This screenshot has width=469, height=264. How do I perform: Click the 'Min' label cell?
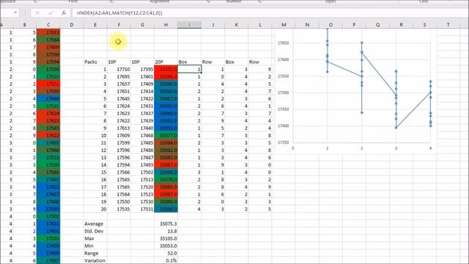[95, 246]
